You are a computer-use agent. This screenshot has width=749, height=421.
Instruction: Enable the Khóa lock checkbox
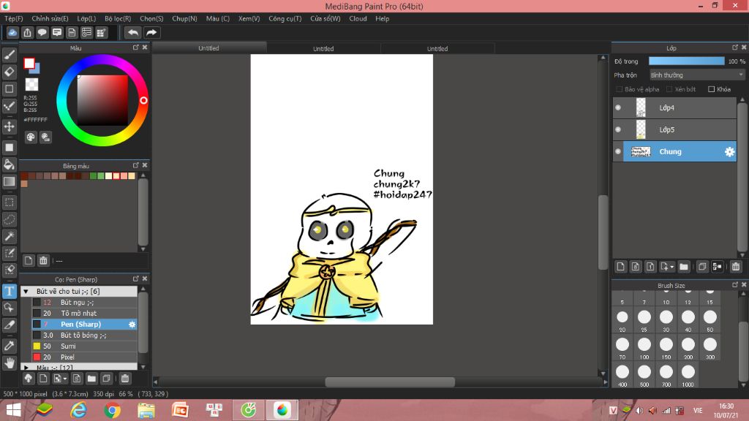711,89
